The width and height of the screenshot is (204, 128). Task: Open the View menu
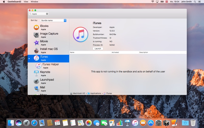click(26, 2)
